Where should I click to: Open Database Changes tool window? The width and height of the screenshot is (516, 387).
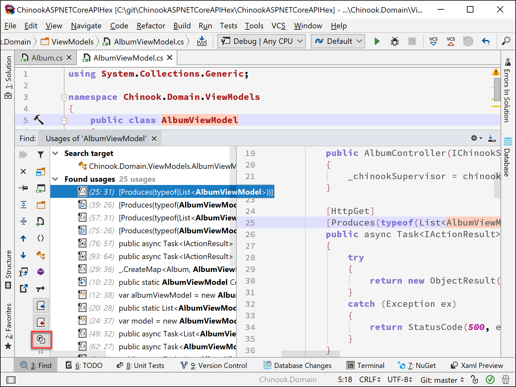[x=297, y=365]
